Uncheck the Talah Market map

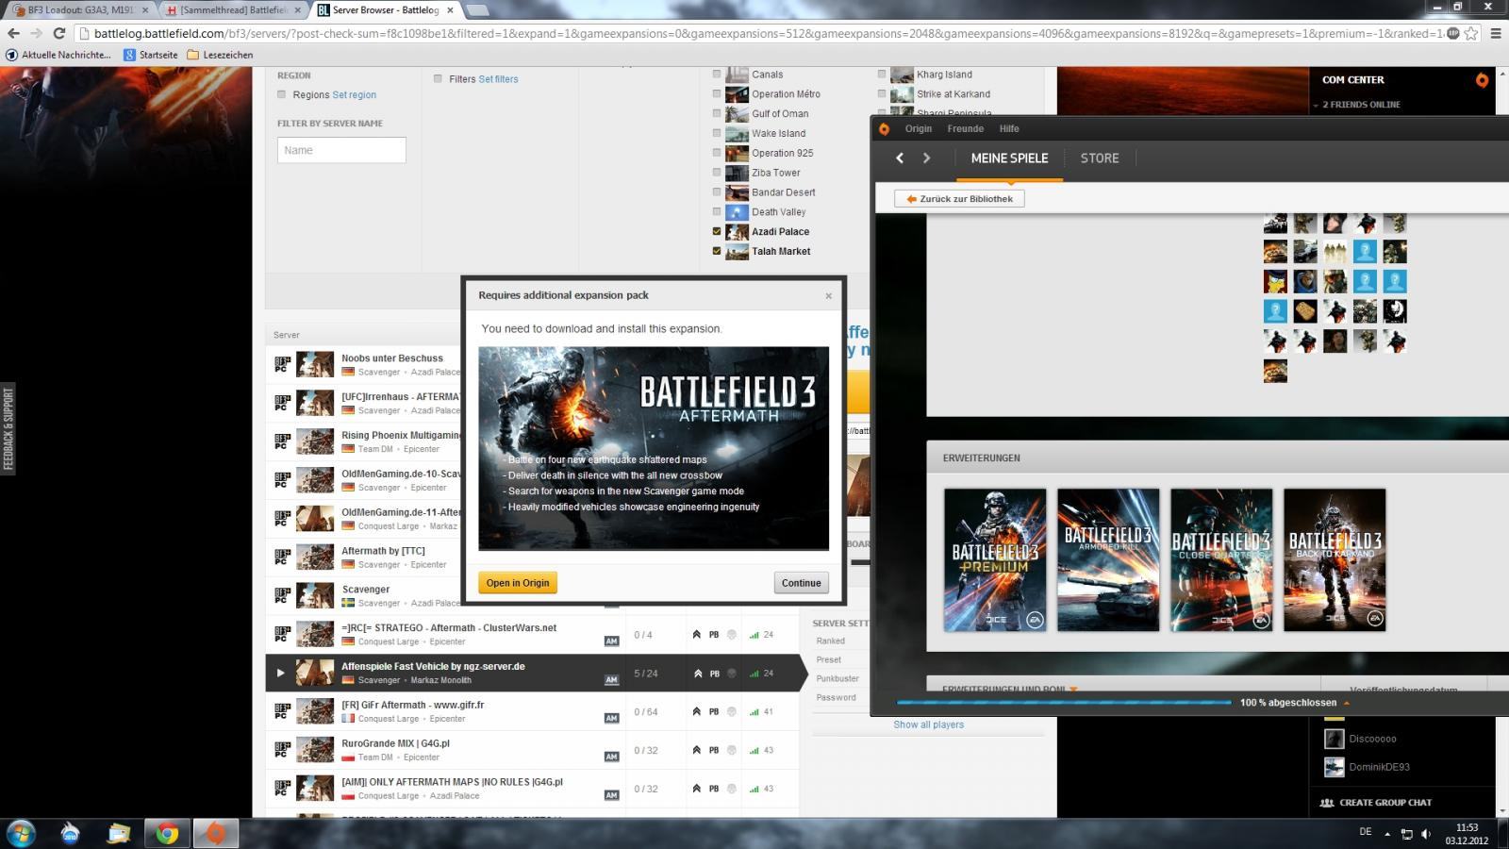tap(717, 252)
